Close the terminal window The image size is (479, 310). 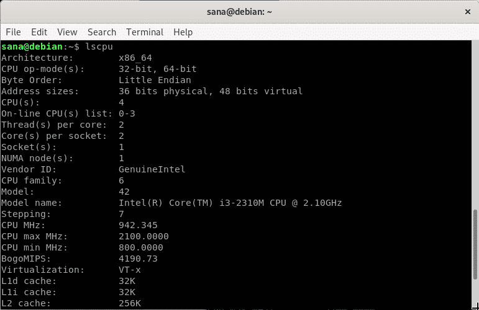click(466, 11)
